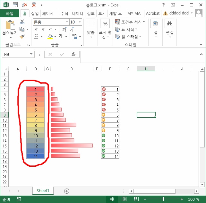Switch to the Acrobat tab
Viewport: 206px width, 203px height.
point(153,13)
